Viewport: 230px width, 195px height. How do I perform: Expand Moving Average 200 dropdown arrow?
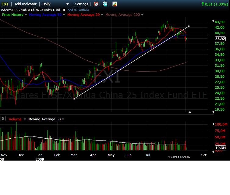[142, 15]
